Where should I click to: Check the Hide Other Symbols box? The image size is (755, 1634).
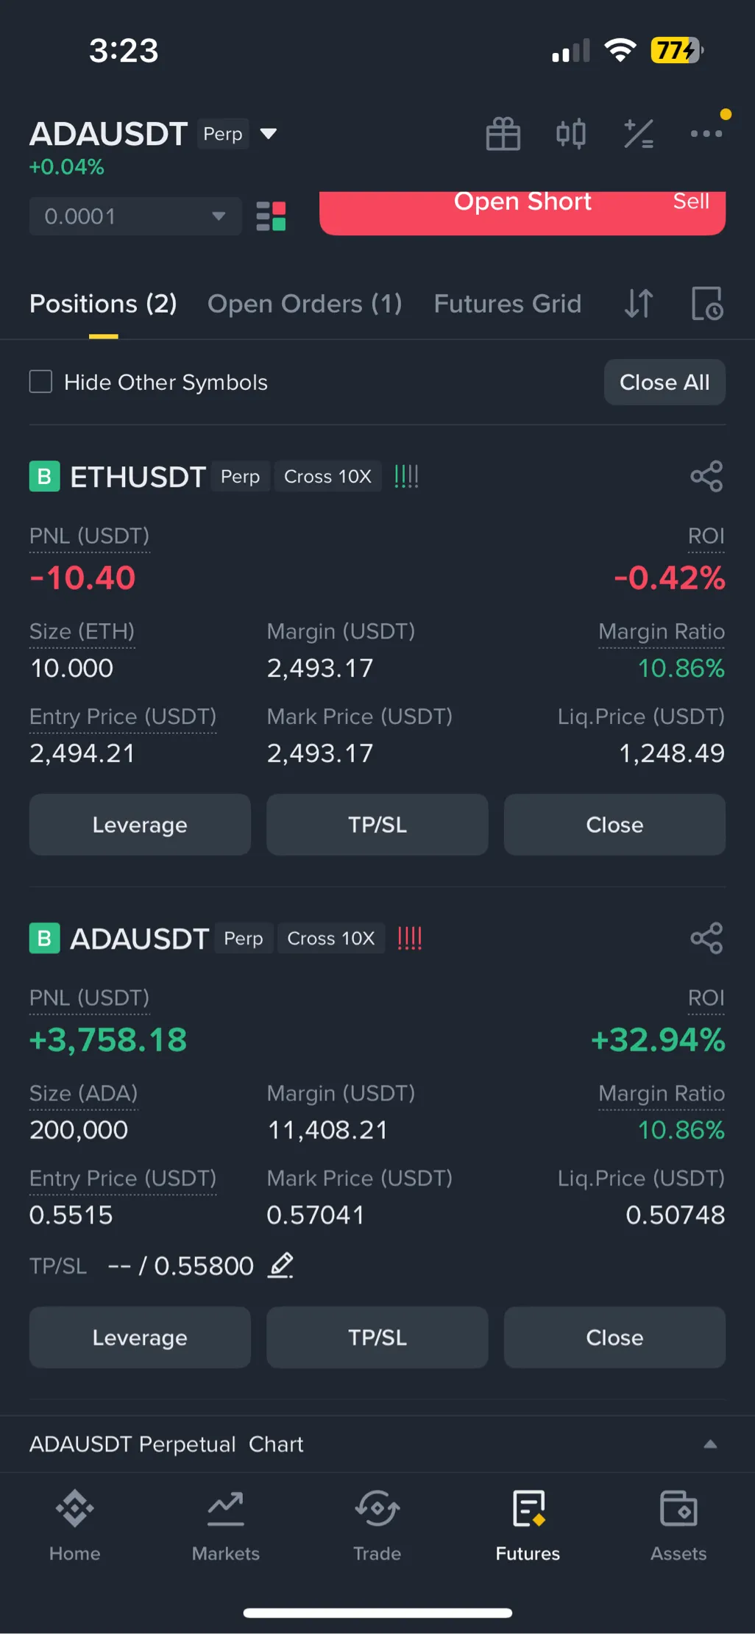click(x=40, y=382)
